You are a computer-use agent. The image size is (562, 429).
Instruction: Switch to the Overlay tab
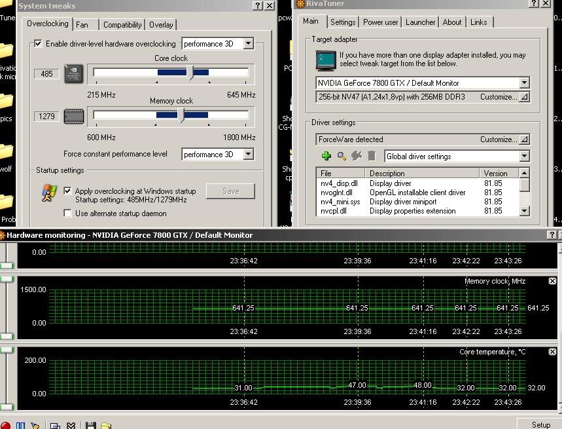(161, 25)
